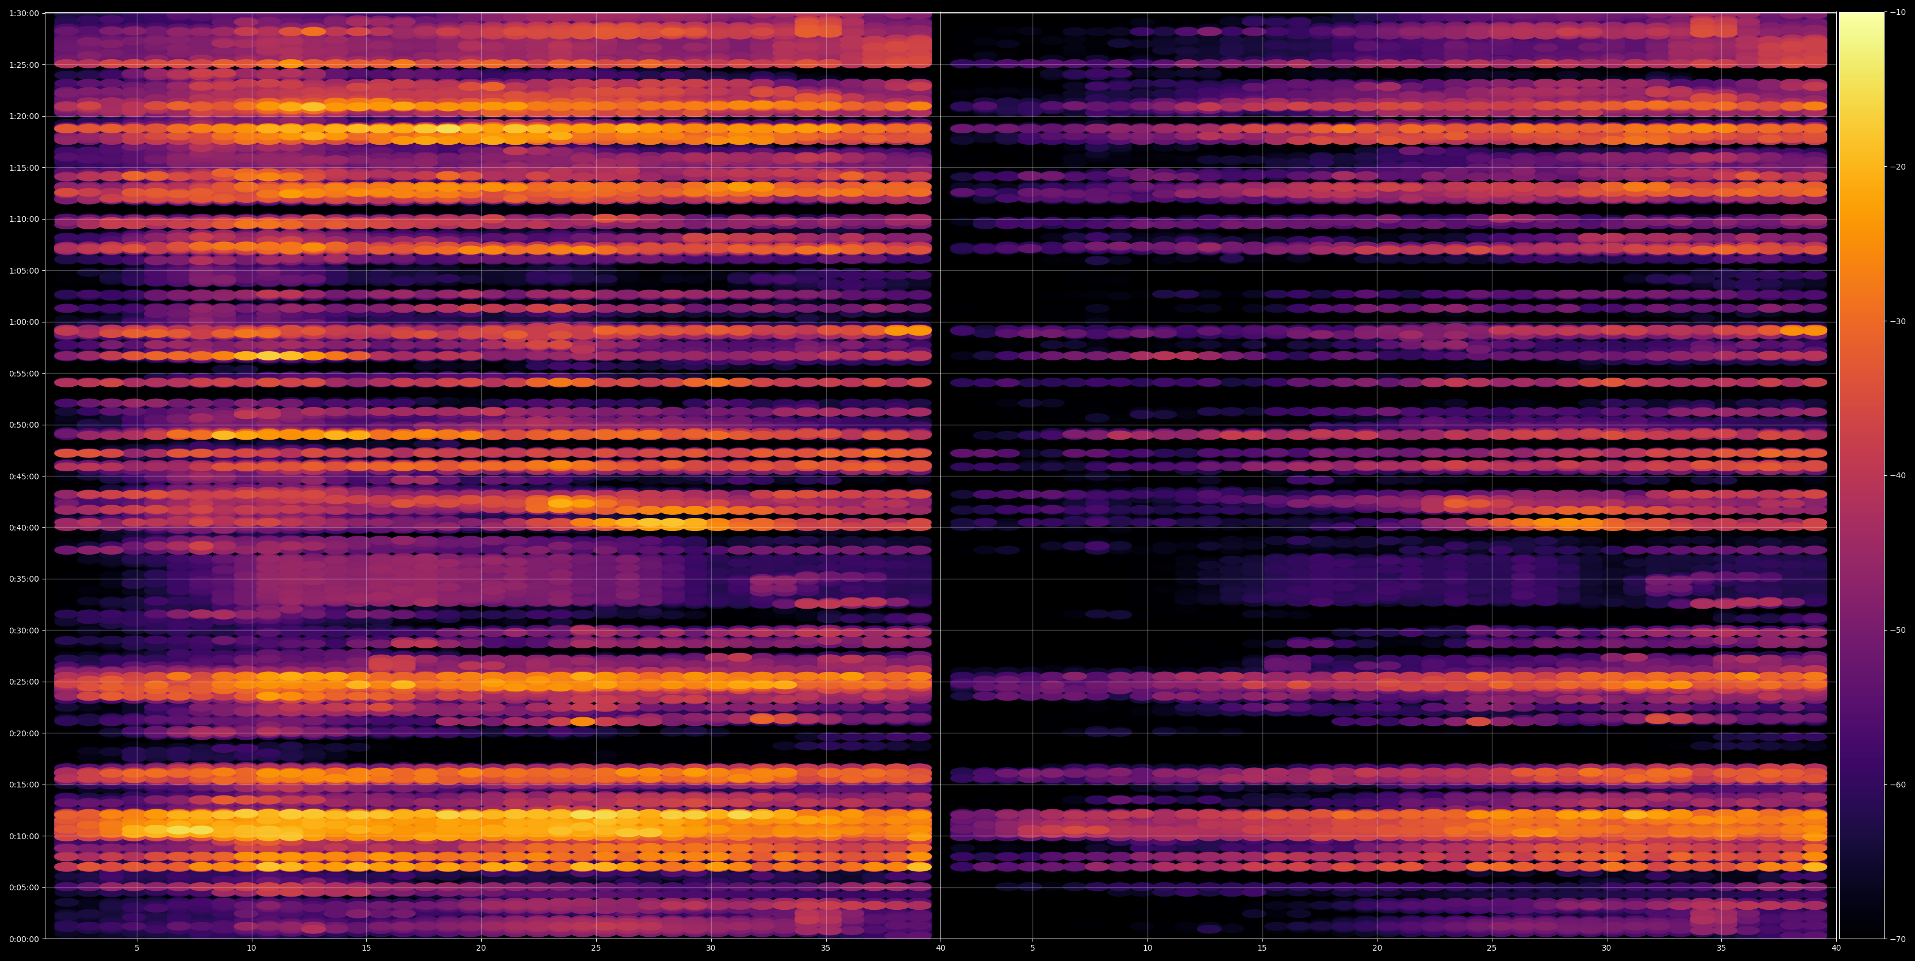Pick x-axis tick 20 of left heatmap
This screenshot has height=961, width=1915.
(x=481, y=948)
